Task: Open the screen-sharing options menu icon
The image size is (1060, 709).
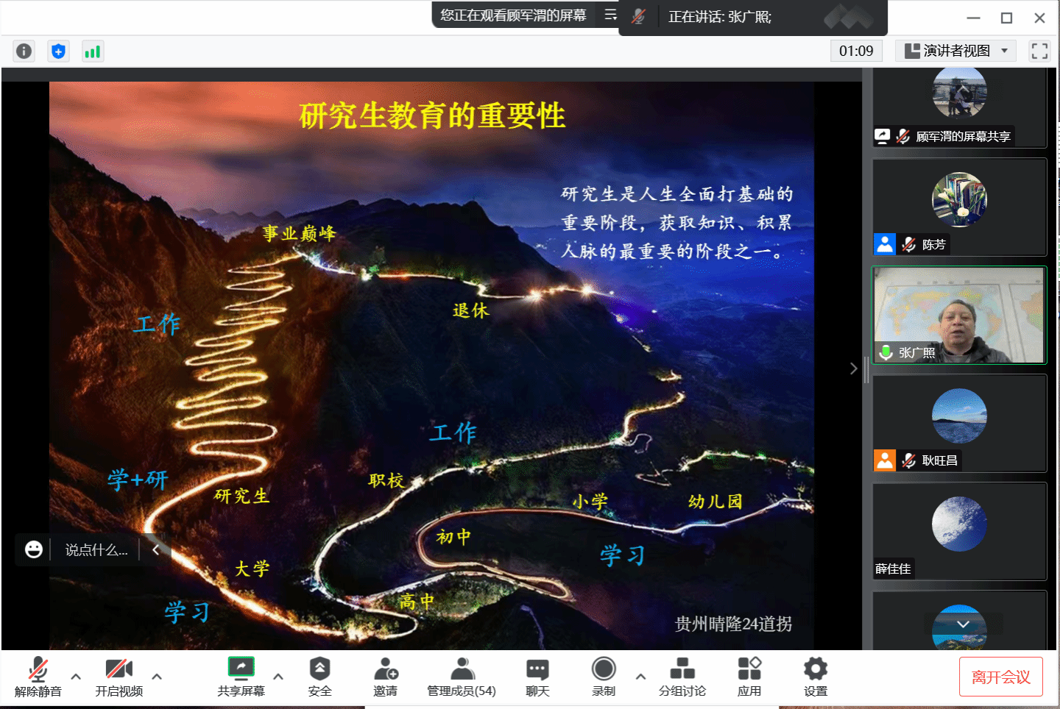Action: (x=610, y=15)
